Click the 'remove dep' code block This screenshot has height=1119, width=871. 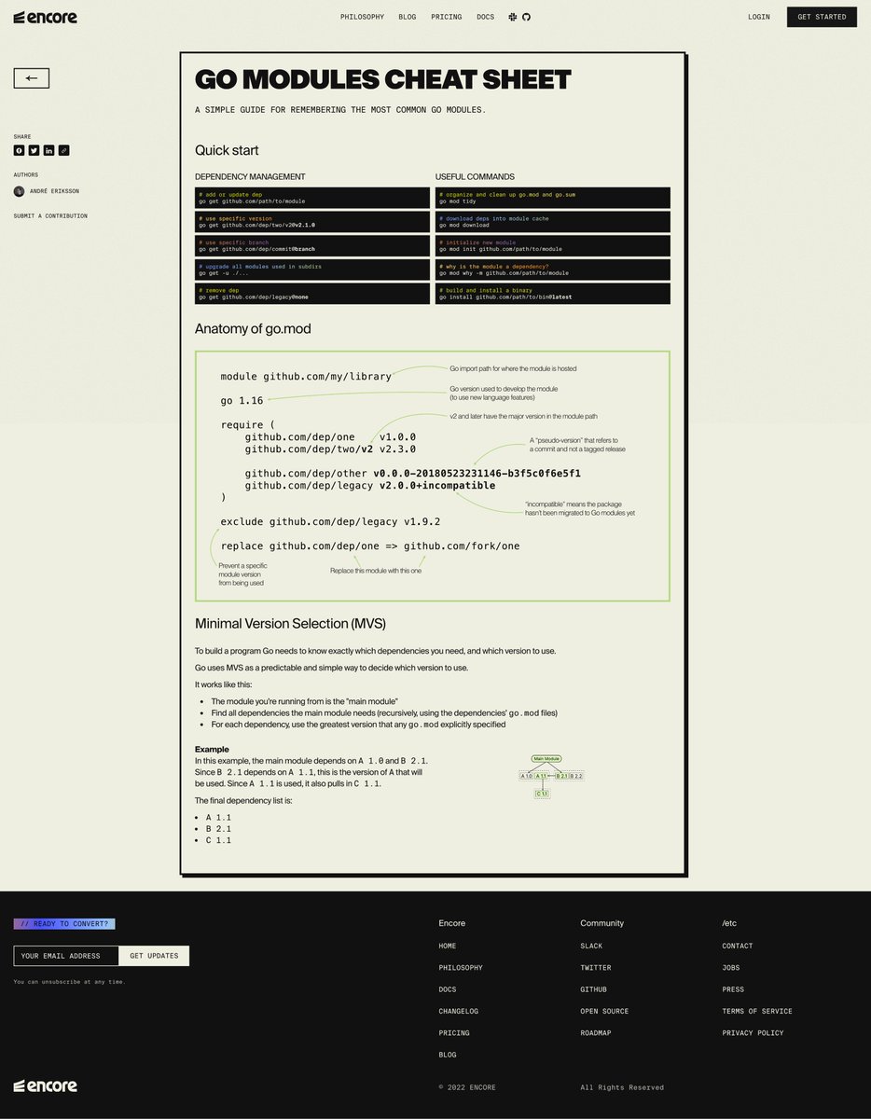pyautogui.click(x=312, y=294)
